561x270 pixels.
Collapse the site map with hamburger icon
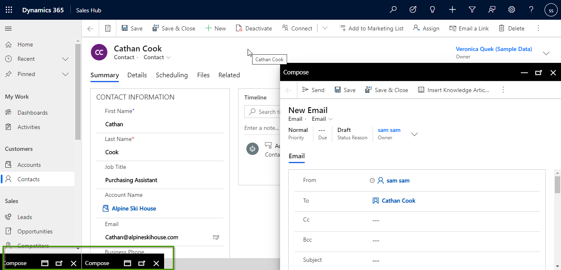tap(8, 28)
